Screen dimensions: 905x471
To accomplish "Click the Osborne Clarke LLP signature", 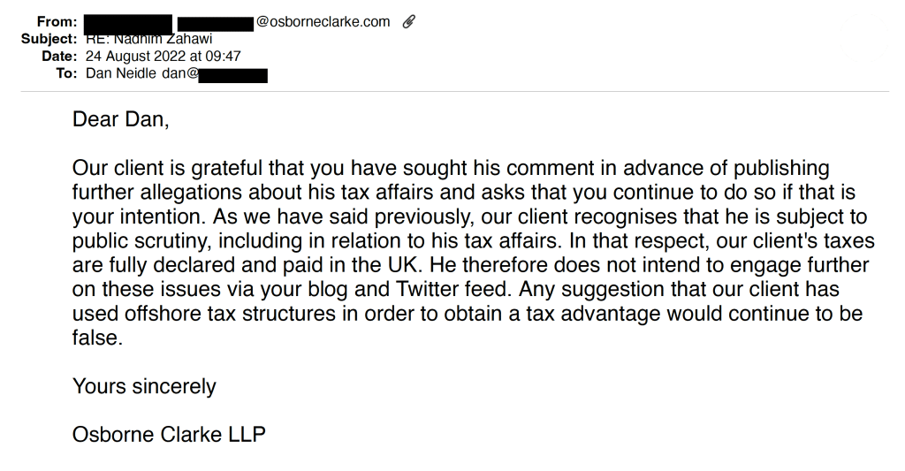I will pyautogui.click(x=169, y=435).
